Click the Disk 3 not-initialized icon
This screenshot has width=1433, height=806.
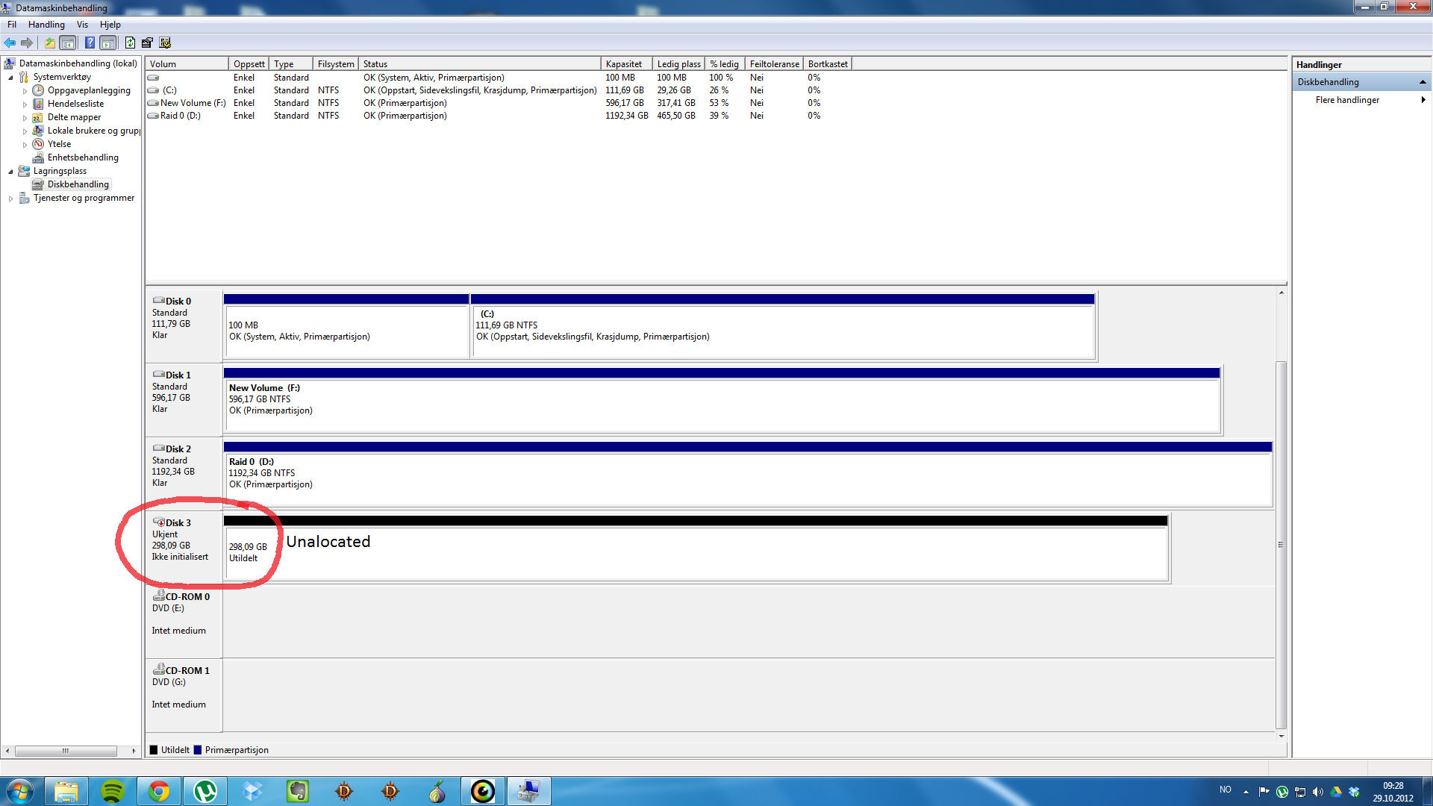click(x=158, y=522)
